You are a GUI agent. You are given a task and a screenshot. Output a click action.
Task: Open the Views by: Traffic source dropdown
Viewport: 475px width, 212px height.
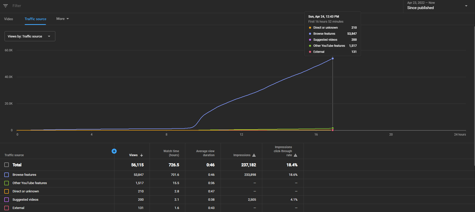(x=30, y=36)
